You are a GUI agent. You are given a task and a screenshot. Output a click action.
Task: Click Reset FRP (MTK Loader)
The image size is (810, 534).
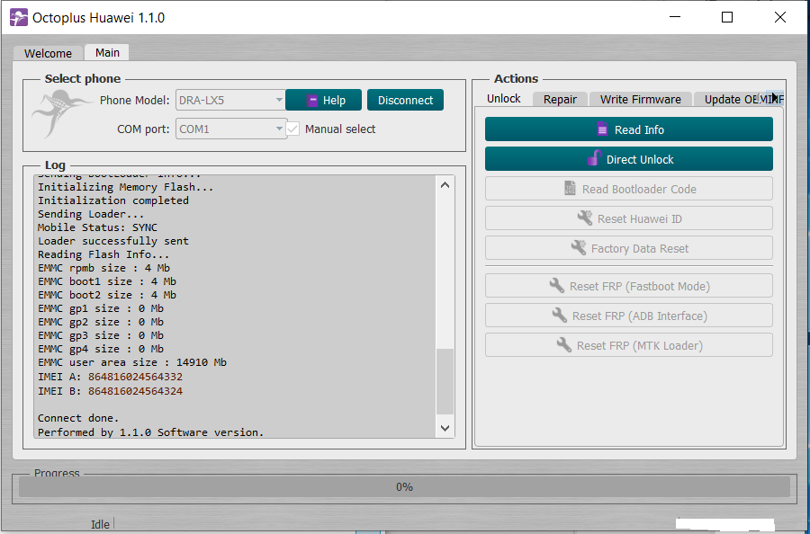(629, 345)
